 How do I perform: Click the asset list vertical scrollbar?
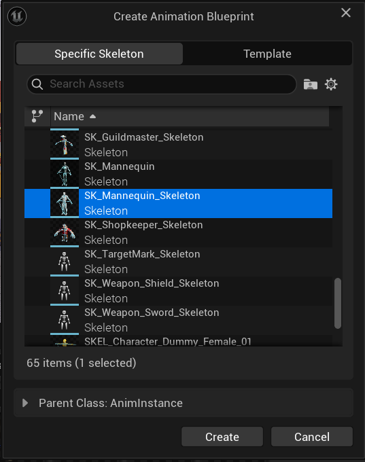pos(338,303)
